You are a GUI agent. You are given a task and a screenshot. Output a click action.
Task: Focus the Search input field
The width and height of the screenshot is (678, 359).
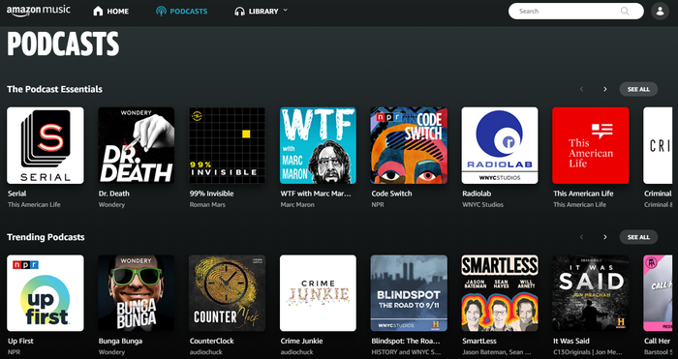pos(576,12)
